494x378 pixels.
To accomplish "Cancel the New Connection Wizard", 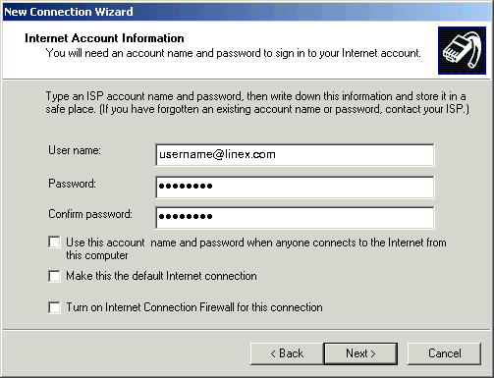I will point(444,353).
